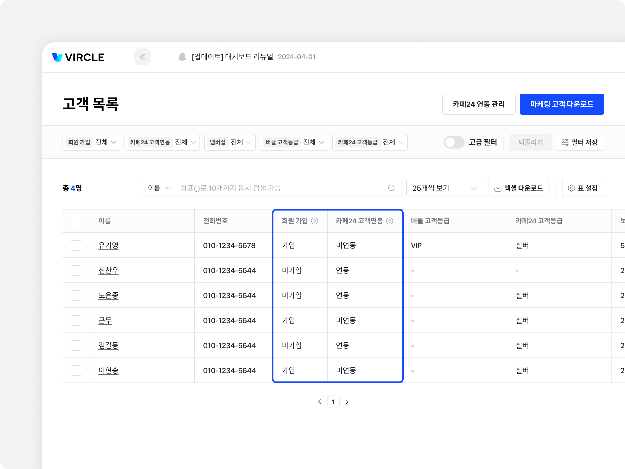Click 카페24 고객연동 column help icon
This screenshot has width=625, height=469.
pyautogui.click(x=389, y=221)
